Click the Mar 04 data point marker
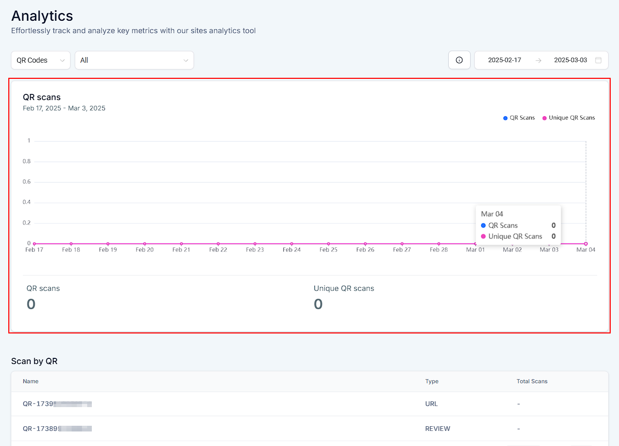 586,244
